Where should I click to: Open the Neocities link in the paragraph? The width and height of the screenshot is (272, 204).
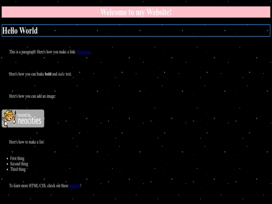click(x=83, y=52)
